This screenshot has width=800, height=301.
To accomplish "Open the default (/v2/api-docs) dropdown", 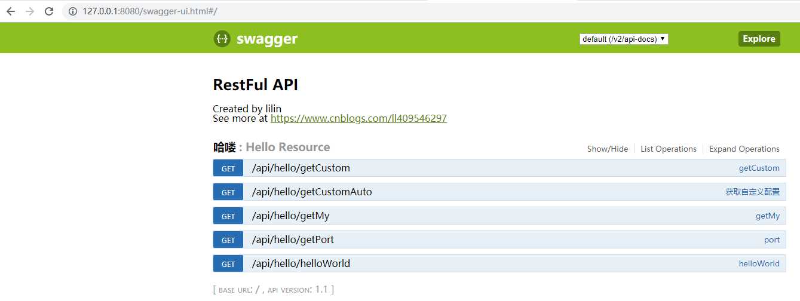I will click(624, 39).
